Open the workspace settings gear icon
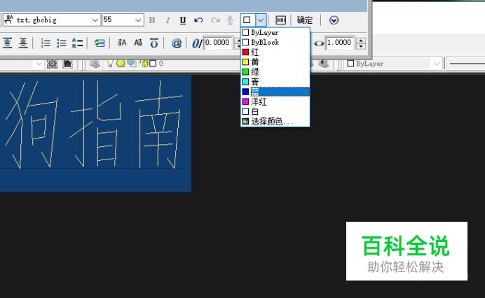This screenshot has height=298, width=485. tap(52, 64)
